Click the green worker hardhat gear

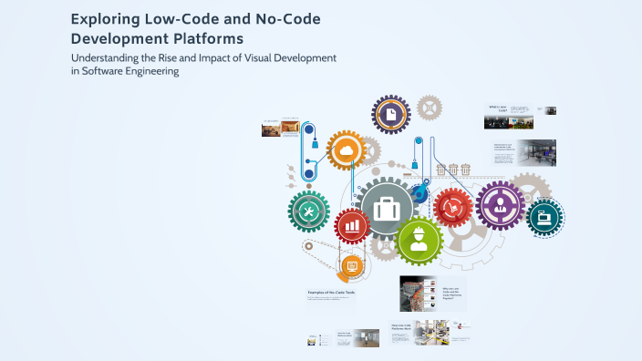(x=419, y=241)
